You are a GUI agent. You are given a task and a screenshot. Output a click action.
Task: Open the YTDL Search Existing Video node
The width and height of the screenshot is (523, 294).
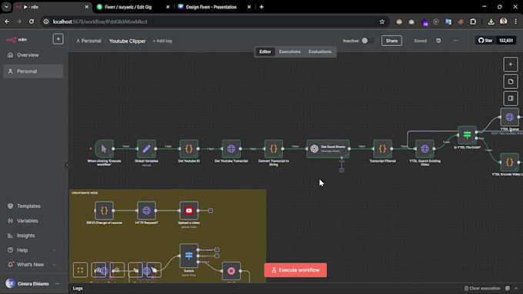425,148
